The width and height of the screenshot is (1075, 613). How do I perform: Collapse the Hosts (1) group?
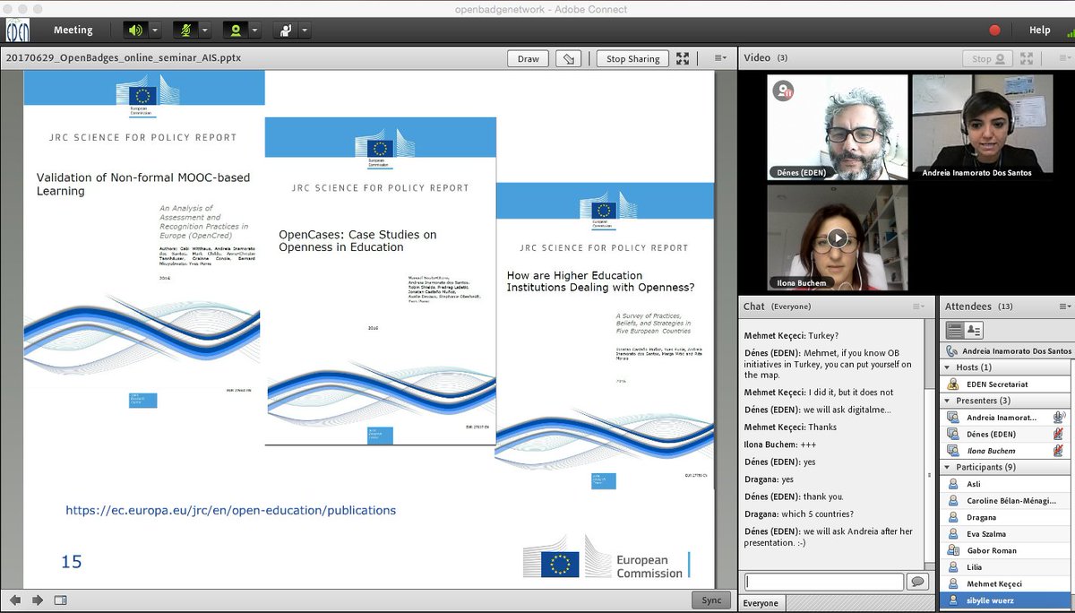[x=947, y=367]
